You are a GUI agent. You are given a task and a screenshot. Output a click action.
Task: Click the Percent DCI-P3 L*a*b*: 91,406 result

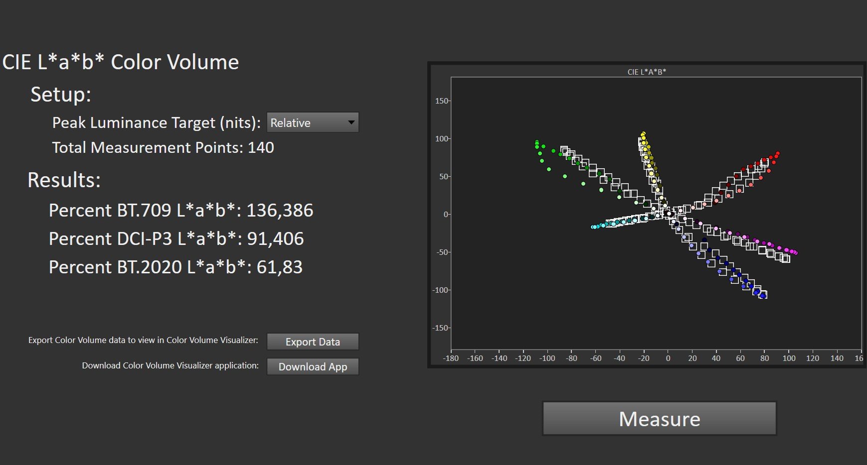pos(176,238)
